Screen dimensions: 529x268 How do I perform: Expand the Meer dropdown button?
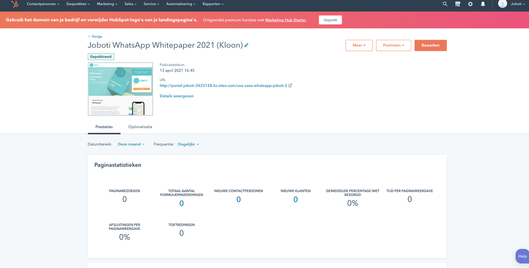tap(359, 45)
